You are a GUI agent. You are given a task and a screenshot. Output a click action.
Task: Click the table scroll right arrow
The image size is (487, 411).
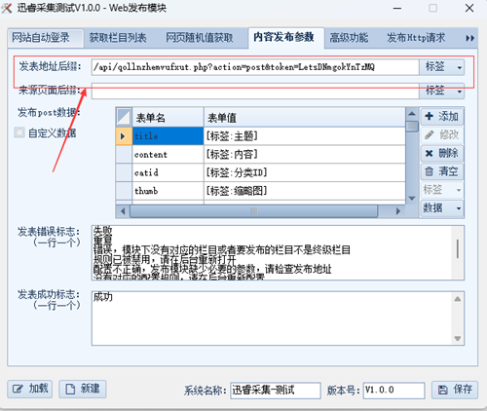(398, 211)
